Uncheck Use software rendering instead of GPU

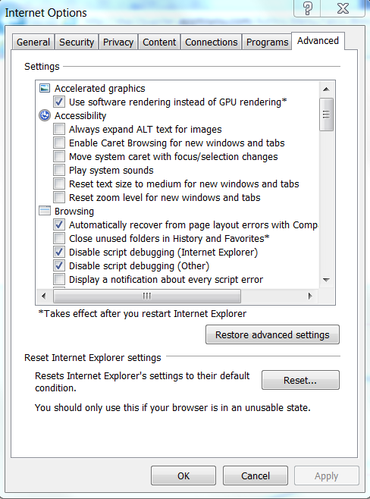point(59,102)
